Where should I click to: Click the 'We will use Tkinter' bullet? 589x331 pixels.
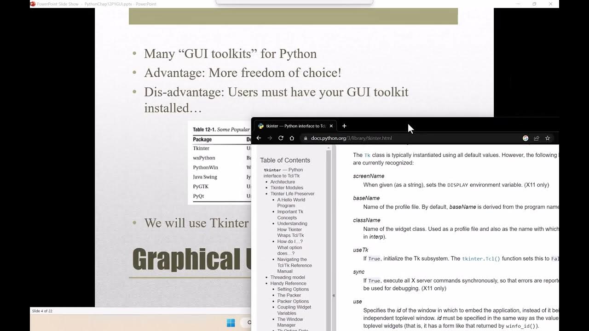pyautogui.click(x=196, y=223)
